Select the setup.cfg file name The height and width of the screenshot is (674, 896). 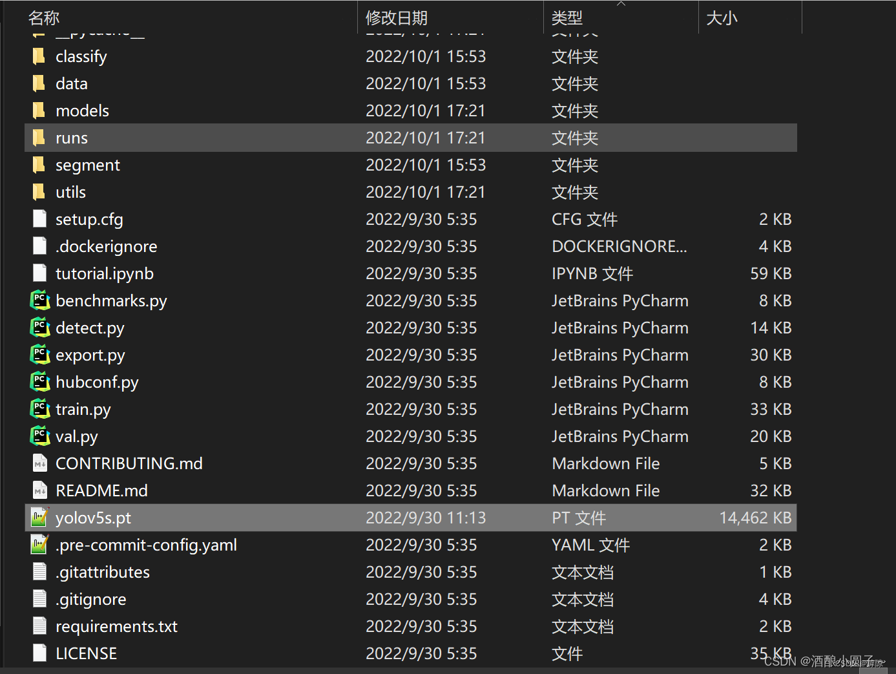click(x=89, y=220)
